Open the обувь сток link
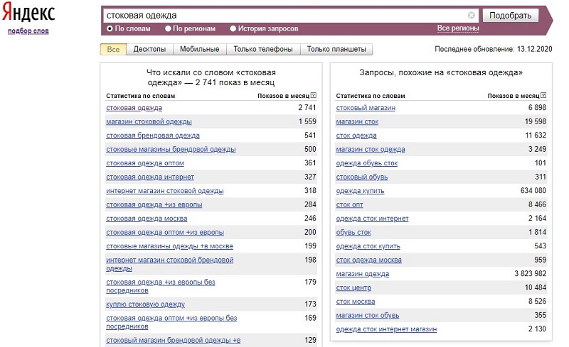 tap(353, 233)
